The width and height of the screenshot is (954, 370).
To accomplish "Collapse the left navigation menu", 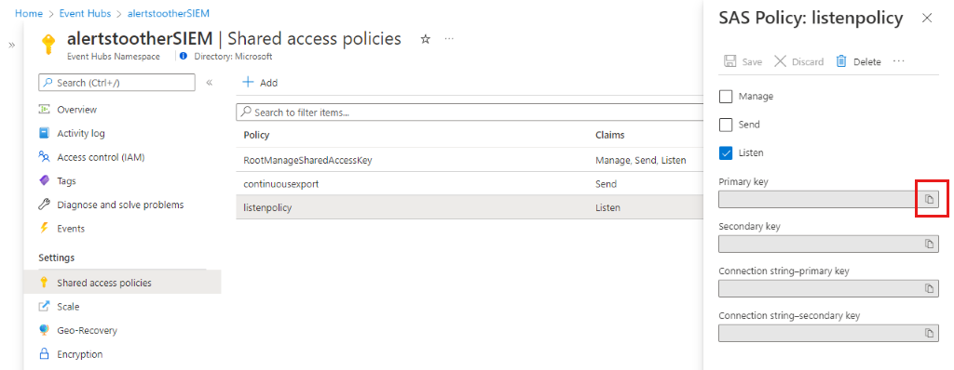I will coord(209,83).
